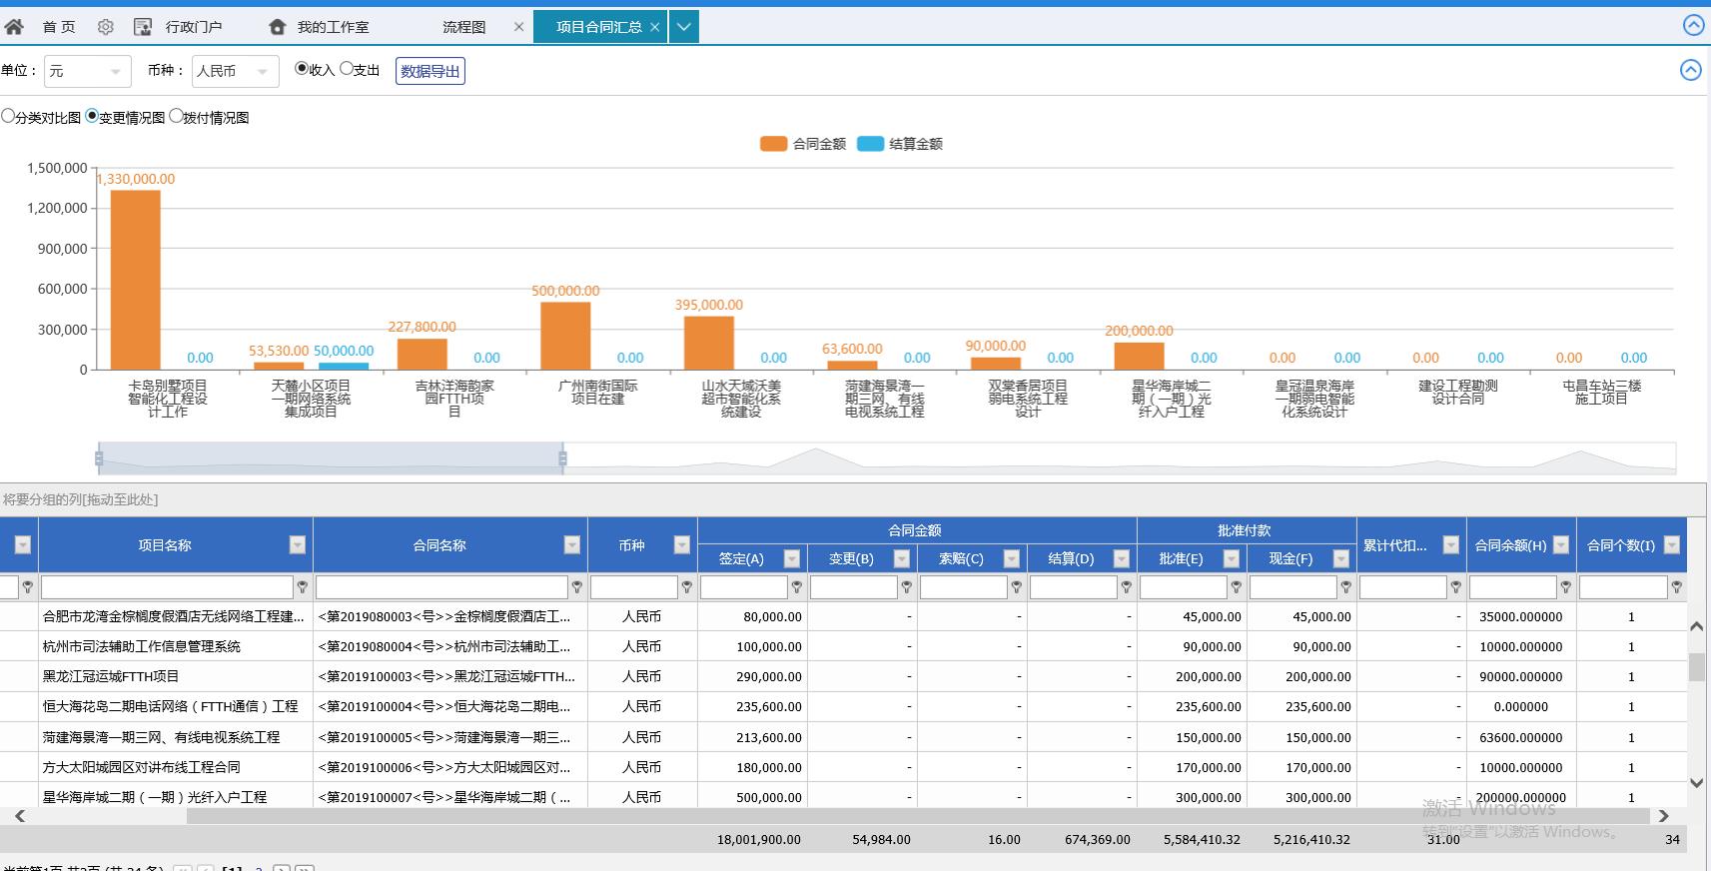Open settings via the gear icon
The height and width of the screenshot is (871, 1711).
coord(106,27)
